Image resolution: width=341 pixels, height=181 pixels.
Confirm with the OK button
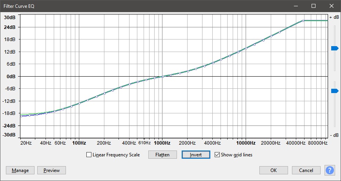274,170
